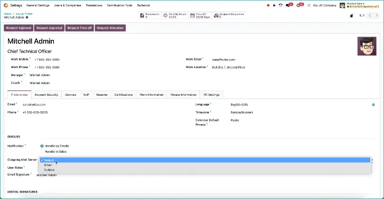Switch to HR Settings tab
This screenshot has height=199, width=384.
(211, 95)
